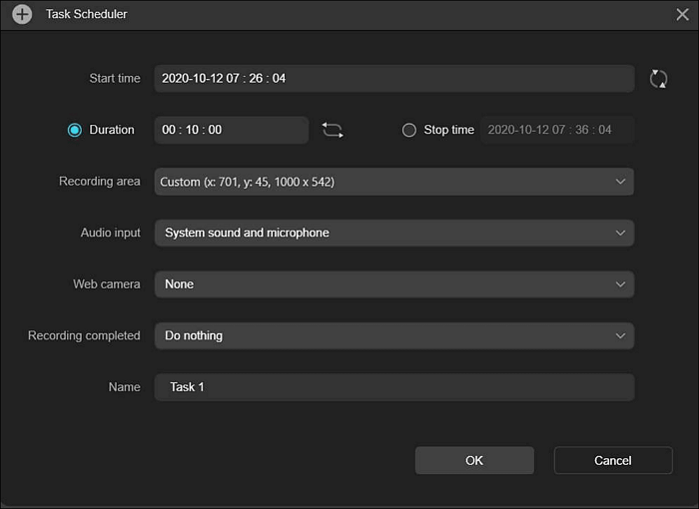Click the None web camera value
Screen dimensions: 699x509
coord(179,284)
